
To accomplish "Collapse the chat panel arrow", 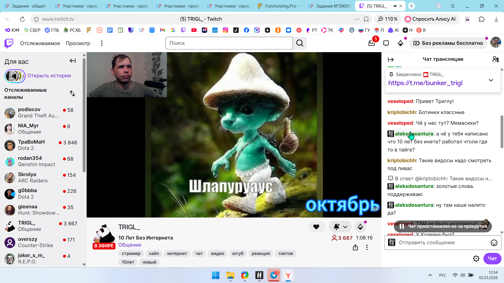I will click(391, 60).
